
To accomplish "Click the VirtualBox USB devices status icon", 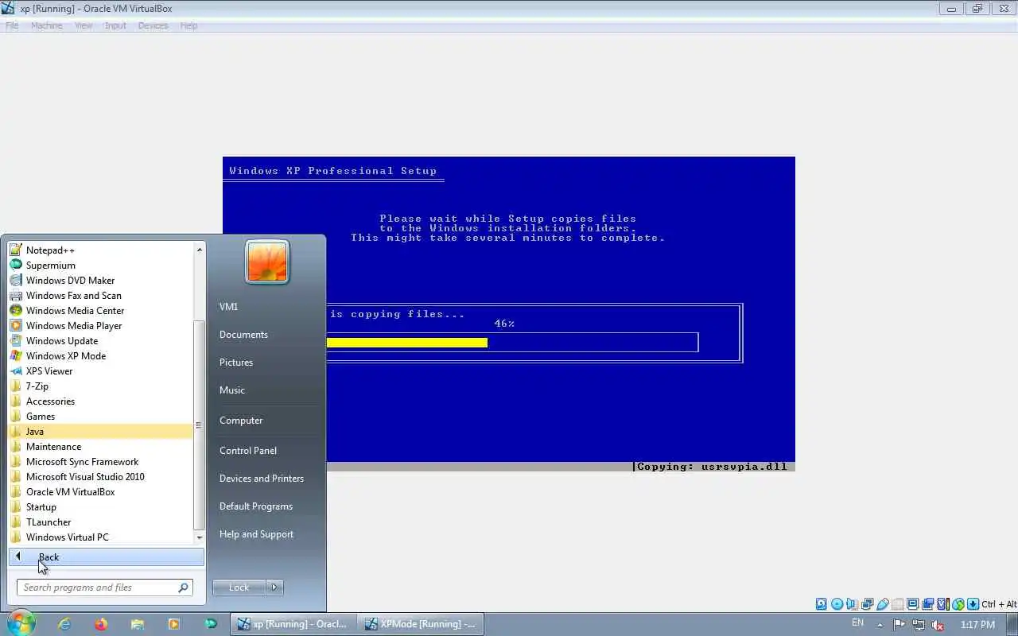I will coord(882,604).
